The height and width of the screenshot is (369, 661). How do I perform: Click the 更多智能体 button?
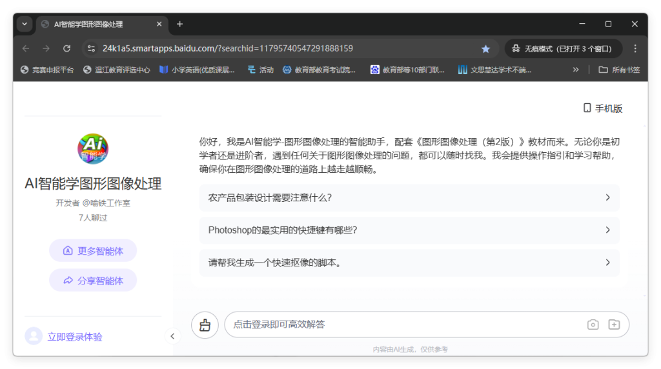93,251
